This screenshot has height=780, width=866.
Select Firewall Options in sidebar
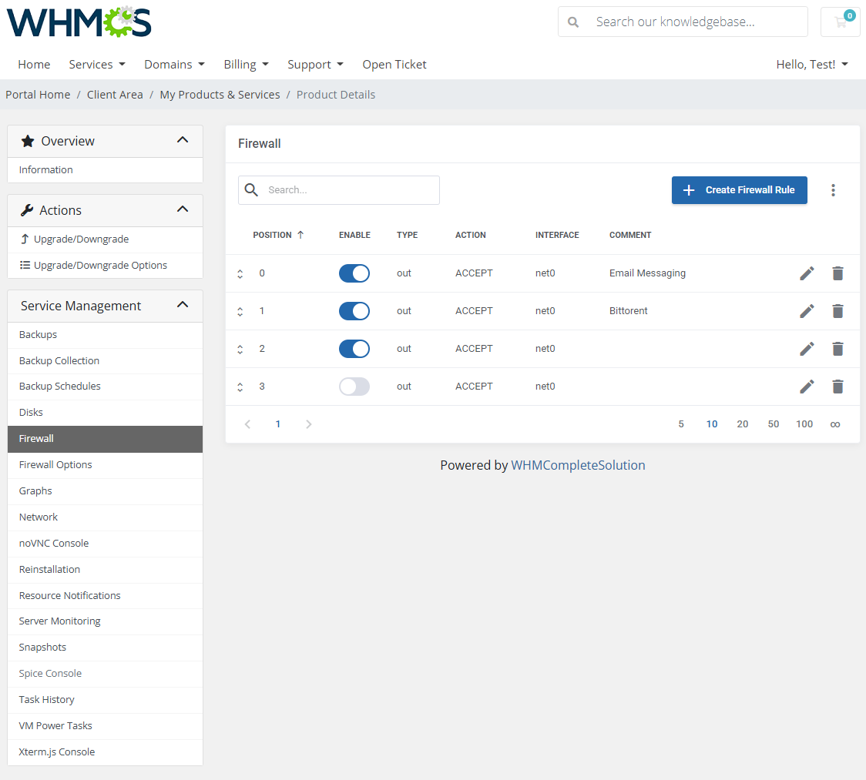105,465
